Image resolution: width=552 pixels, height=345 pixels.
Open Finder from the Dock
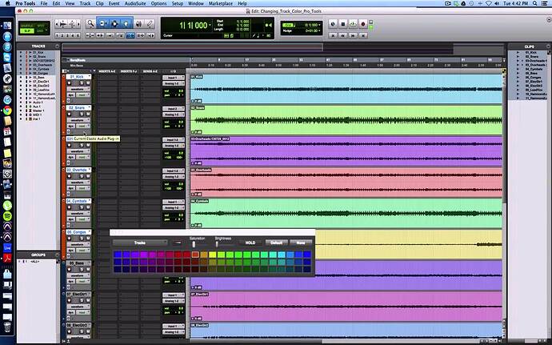[x=7, y=26]
